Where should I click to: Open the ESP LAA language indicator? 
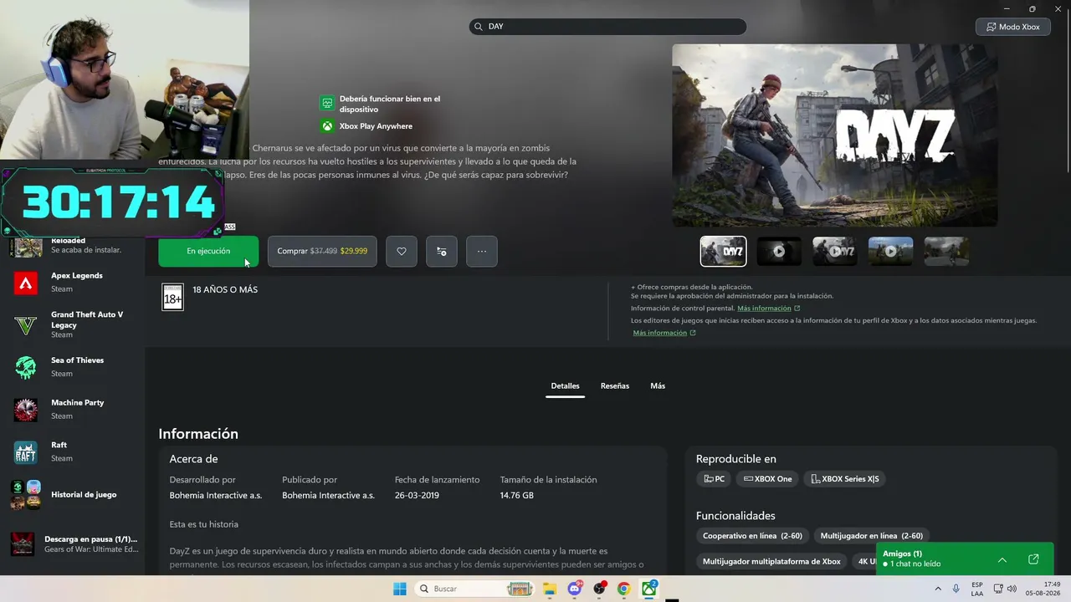(x=977, y=589)
